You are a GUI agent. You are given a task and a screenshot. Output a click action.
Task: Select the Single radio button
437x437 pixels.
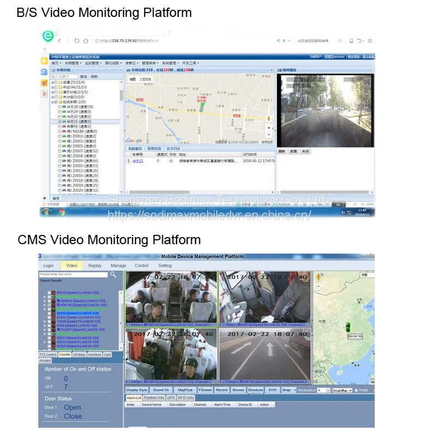[x=356, y=390]
